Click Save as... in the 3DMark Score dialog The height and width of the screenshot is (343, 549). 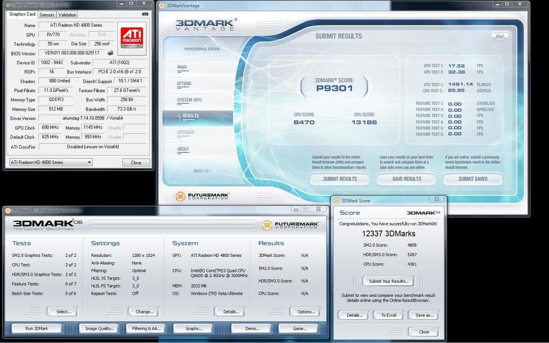pyautogui.click(x=425, y=315)
